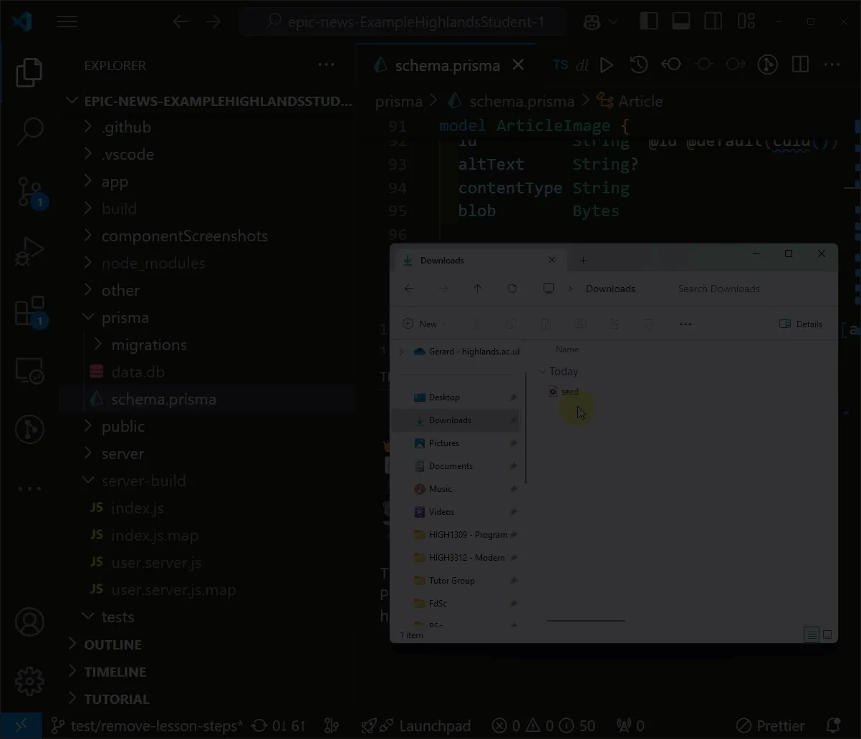Open the GitLens commit graph circle icon
861x739 pixels.
tap(768, 65)
